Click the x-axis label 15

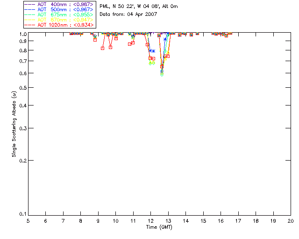[203, 221]
